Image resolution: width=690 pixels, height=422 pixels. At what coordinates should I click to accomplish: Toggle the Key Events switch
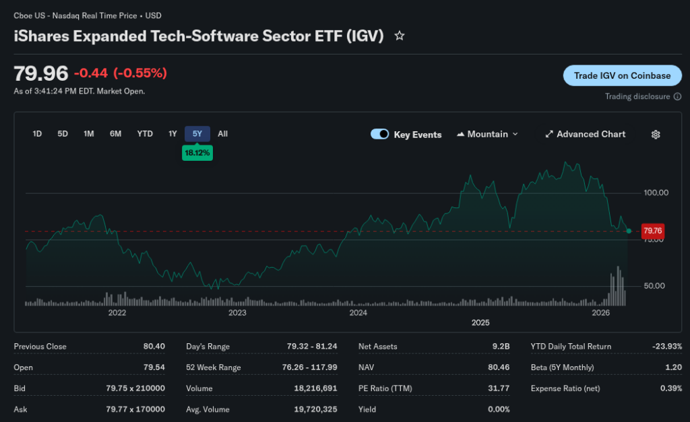[380, 135]
